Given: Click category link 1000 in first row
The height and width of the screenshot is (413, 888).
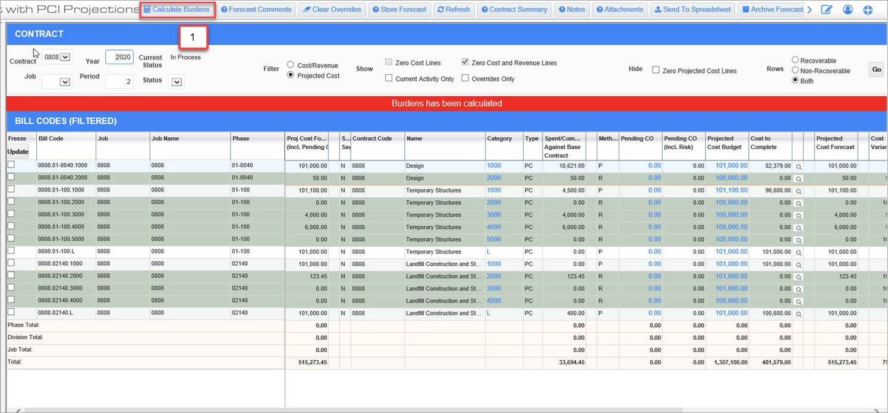Looking at the screenshot, I should pyautogui.click(x=494, y=166).
